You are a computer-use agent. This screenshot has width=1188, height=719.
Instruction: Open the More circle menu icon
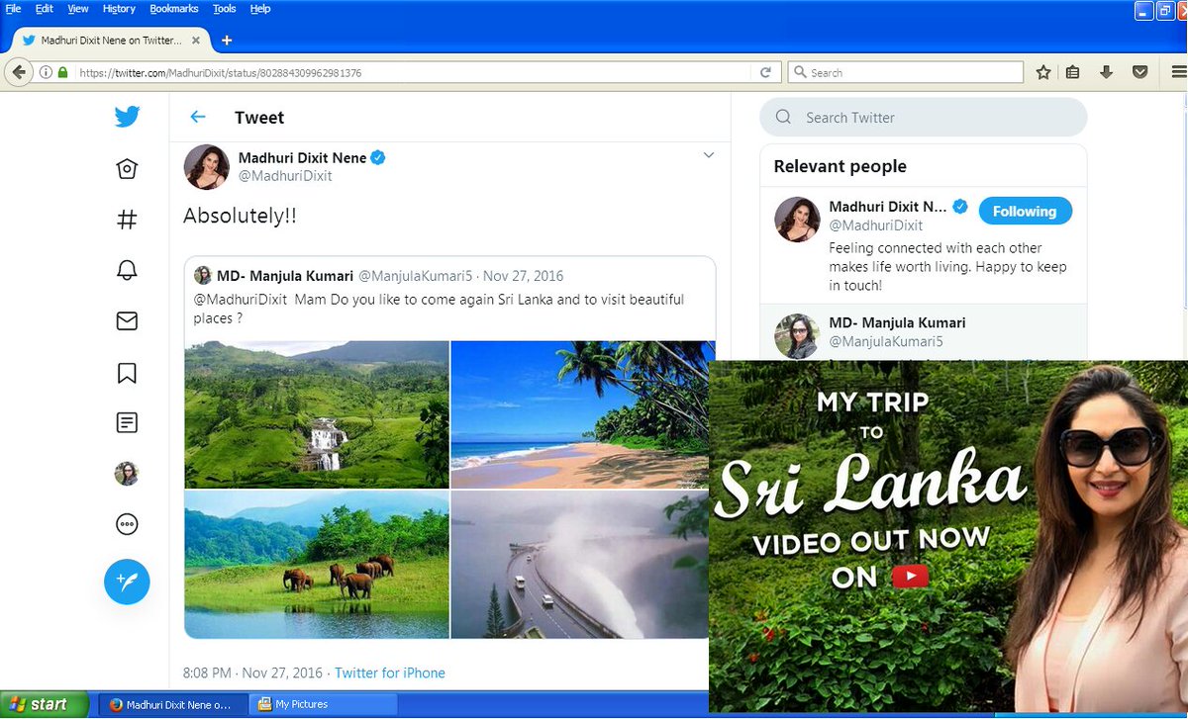127,524
